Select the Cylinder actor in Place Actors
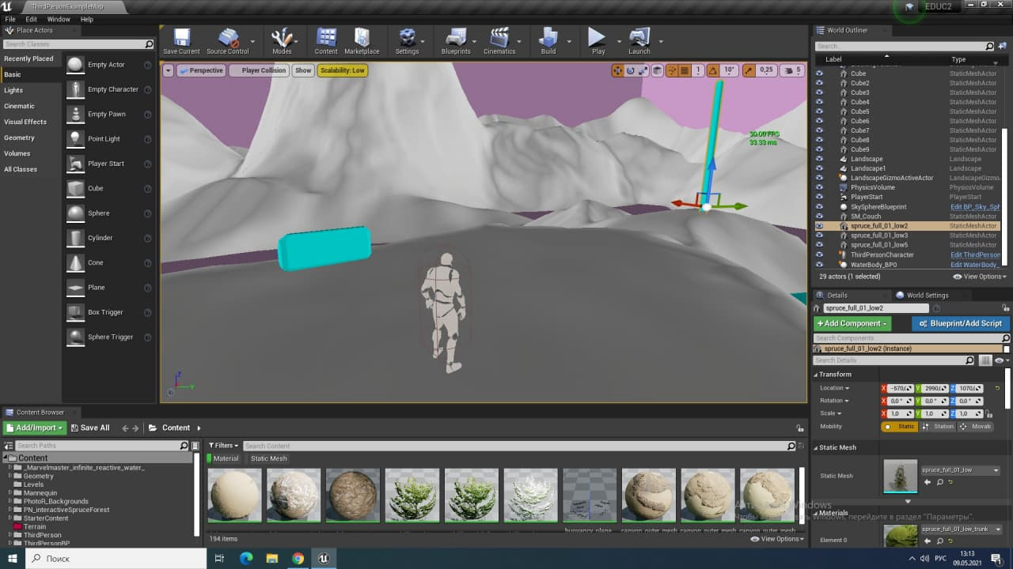This screenshot has width=1013, height=569. pos(101,238)
